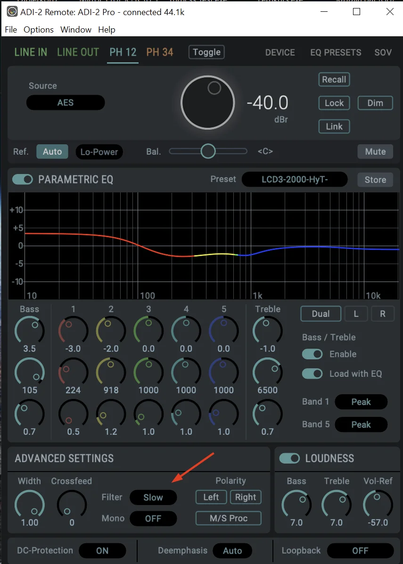This screenshot has width=403, height=564.
Task: Toggle the Mute button
Action: [375, 151]
